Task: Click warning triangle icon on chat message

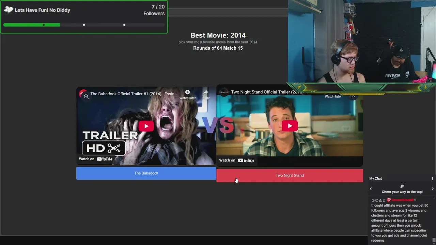Action: tap(380, 200)
